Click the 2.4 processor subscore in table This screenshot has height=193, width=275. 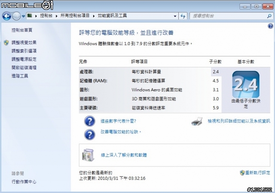coord(216,72)
